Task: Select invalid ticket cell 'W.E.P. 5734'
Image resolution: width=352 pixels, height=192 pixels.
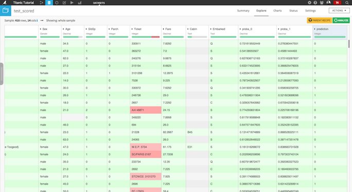Action: click(x=146, y=147)
